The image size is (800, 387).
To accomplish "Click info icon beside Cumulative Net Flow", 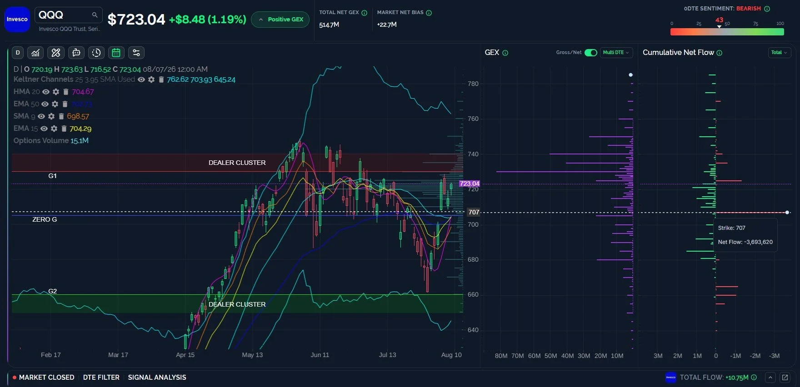I will [x=719, y=53].
